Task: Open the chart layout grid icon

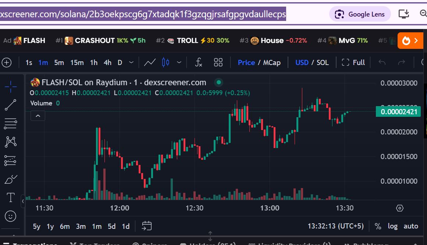Action: point(218,62)
